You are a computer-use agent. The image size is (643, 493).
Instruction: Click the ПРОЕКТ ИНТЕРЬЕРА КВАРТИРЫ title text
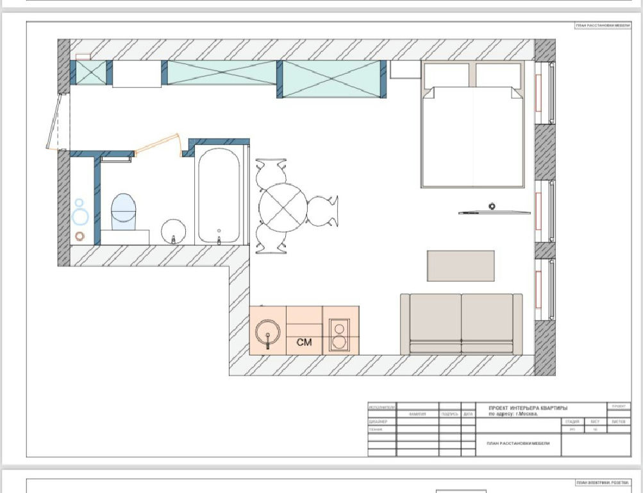(528, 408)
